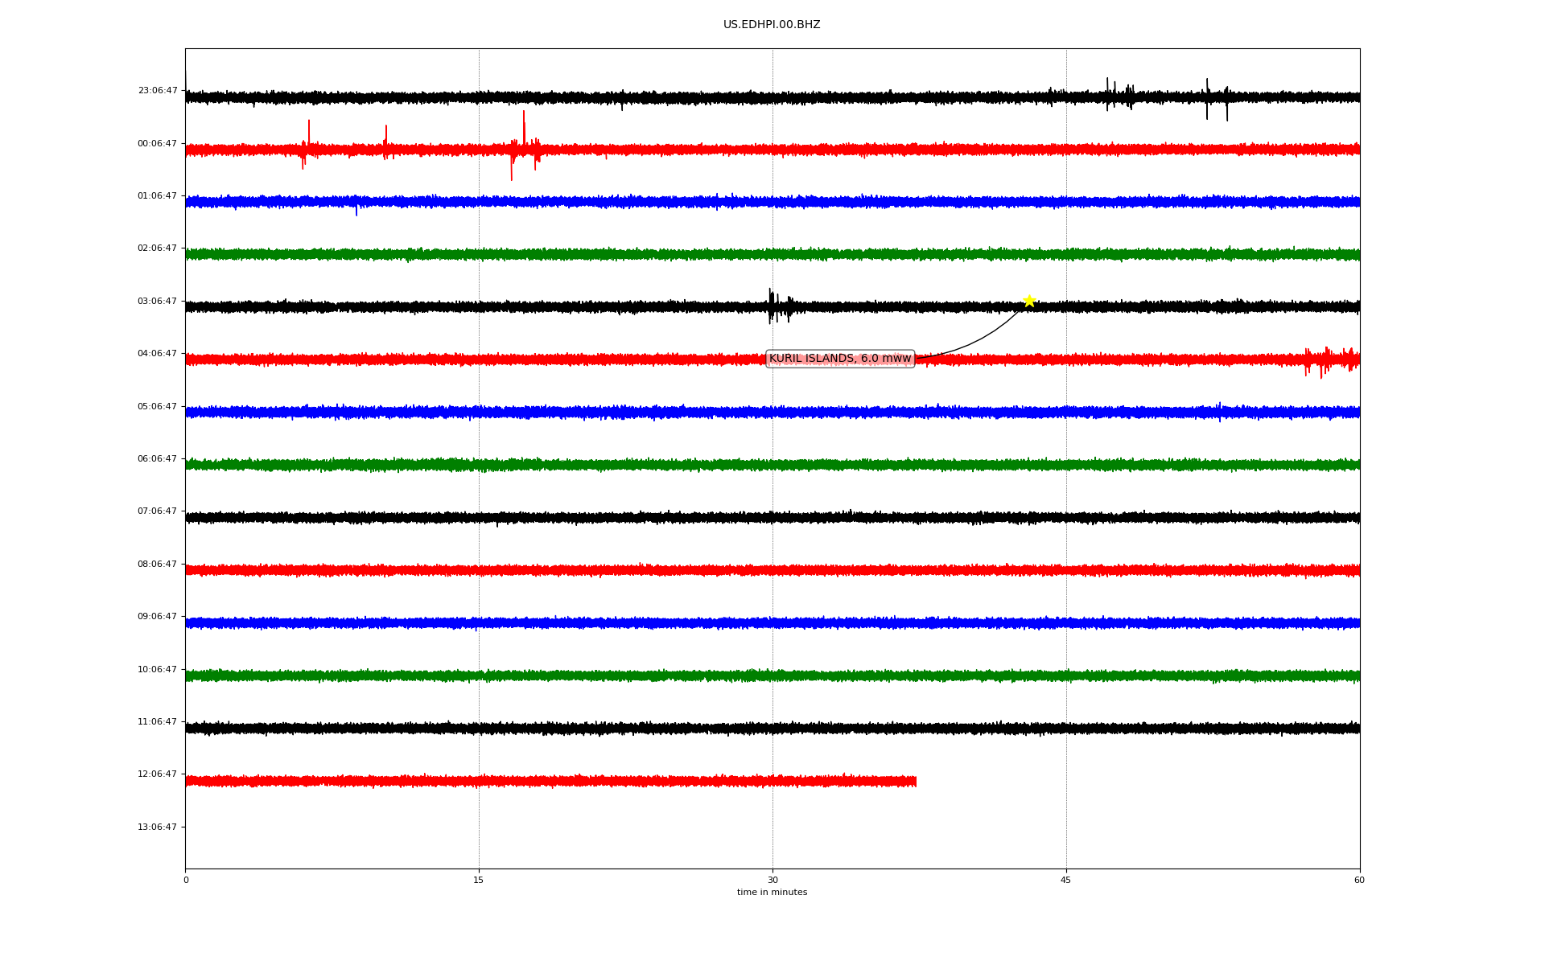Click the 08:06:47 time label
This screenshot has width=1545, height=965.
click(x=158, y=565)
